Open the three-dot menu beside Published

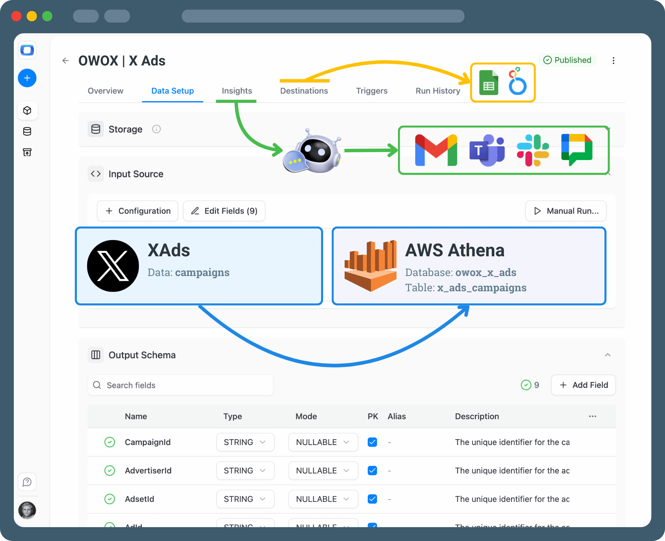[613, 61]
